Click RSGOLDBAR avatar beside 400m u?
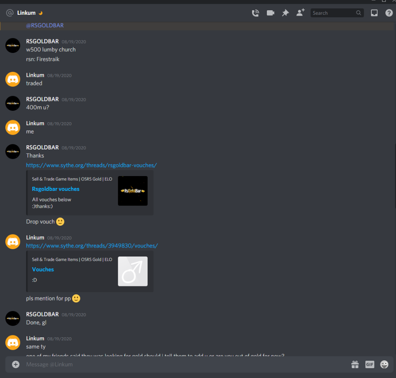The height and width of the screenshot is (378, 396). pyautogui.click(x=13, y=103)
